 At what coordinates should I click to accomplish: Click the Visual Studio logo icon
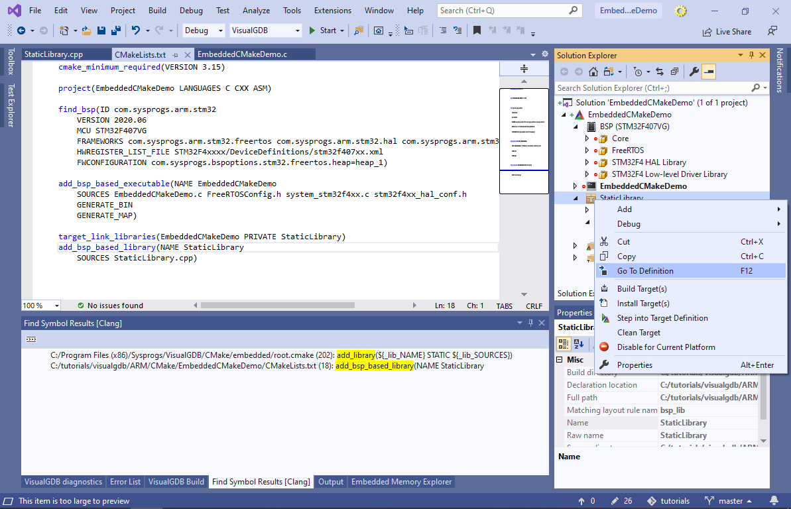pyautogui.click(x=15, y=10)
